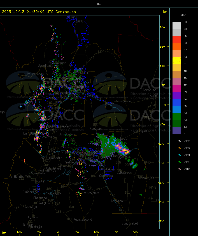This screenshot has width=198, height=236.
Task: Click the Punta_Agua place label
Action: [x=91, y=192]
